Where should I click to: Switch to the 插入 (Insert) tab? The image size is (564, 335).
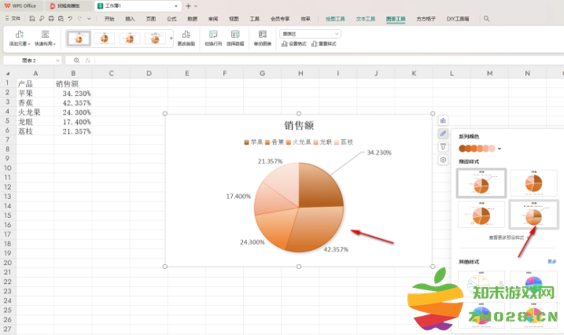[130, 17]
